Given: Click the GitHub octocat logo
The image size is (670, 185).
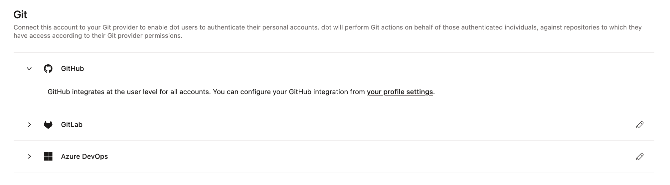Looking at the screenshot, I should click(x=48, y=69).
